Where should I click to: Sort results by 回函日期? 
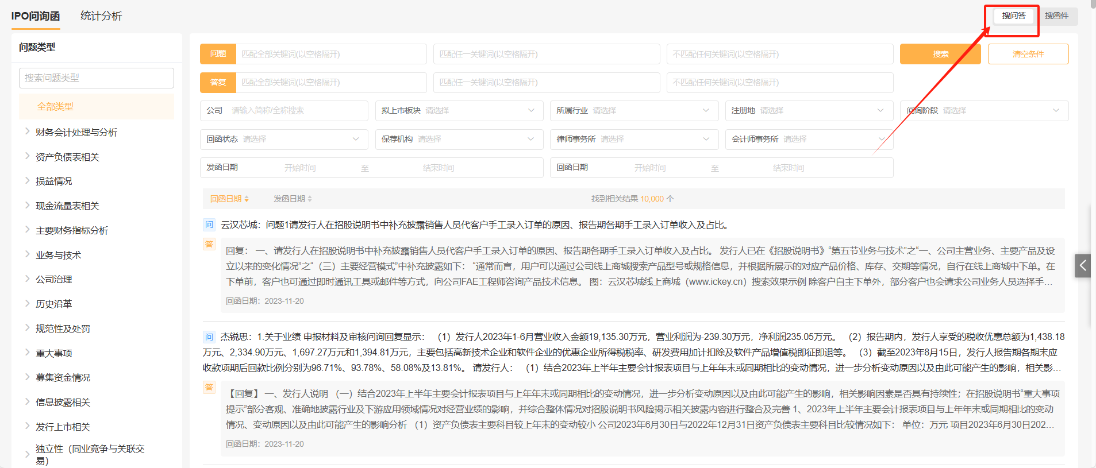coord(229,199)
